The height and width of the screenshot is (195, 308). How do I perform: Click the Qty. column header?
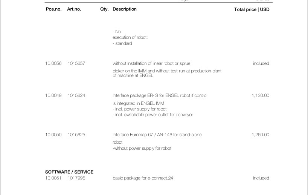104,9
